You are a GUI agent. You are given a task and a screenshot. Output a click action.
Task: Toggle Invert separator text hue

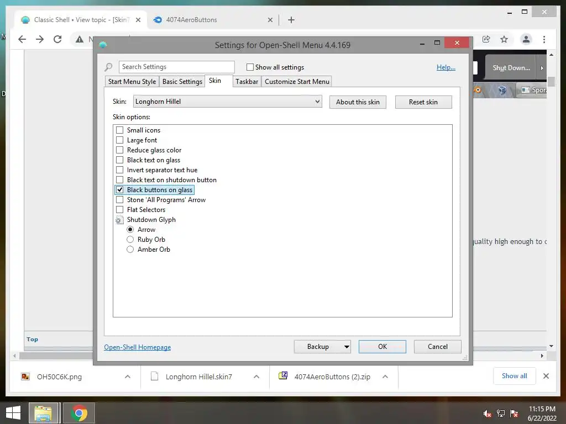tap(119, 170)
